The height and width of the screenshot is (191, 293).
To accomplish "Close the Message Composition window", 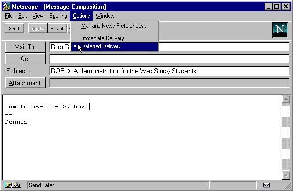I will click(286, 7).
